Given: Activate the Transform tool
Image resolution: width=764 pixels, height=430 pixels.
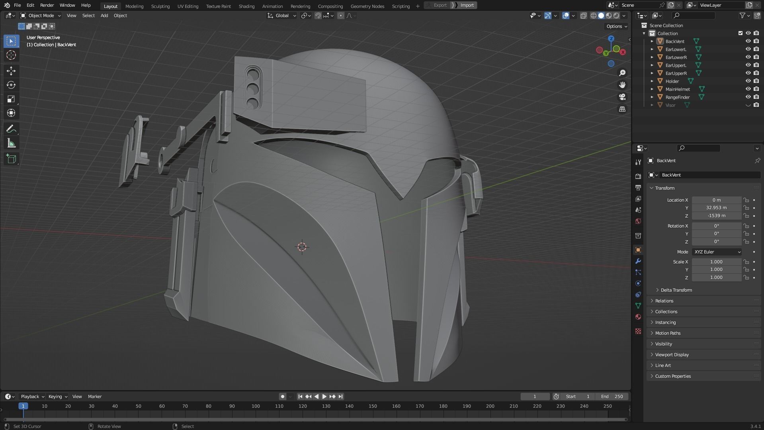Looking at the screenshot, I should point(11,113).
